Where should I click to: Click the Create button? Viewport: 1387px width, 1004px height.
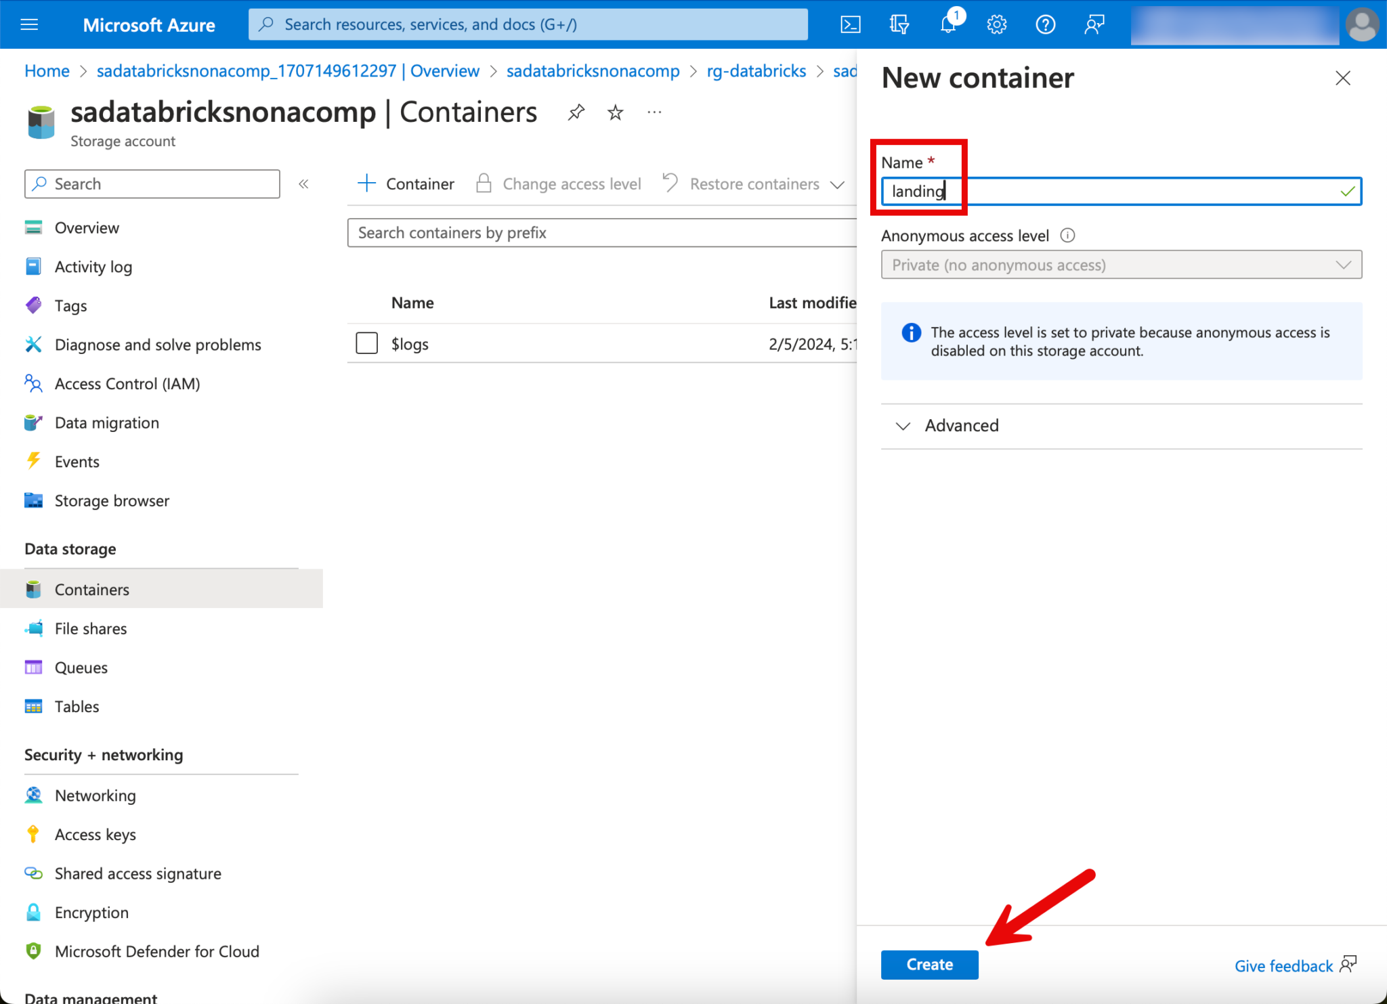pos(929,965)
